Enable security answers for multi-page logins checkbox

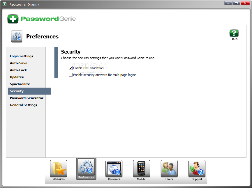[71, 75]
